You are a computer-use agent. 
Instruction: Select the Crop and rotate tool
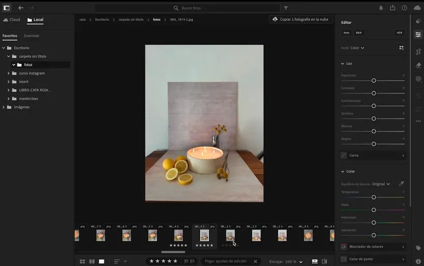tap(418, 52)
